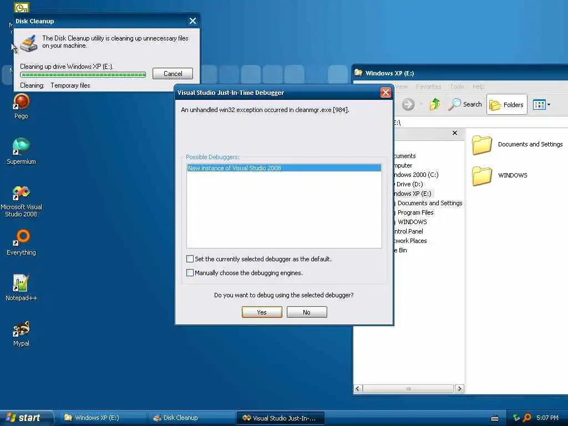Click Yes to debug with selected debugger
The height and width of the screenshot is (426, 568).
click(262, 312)
